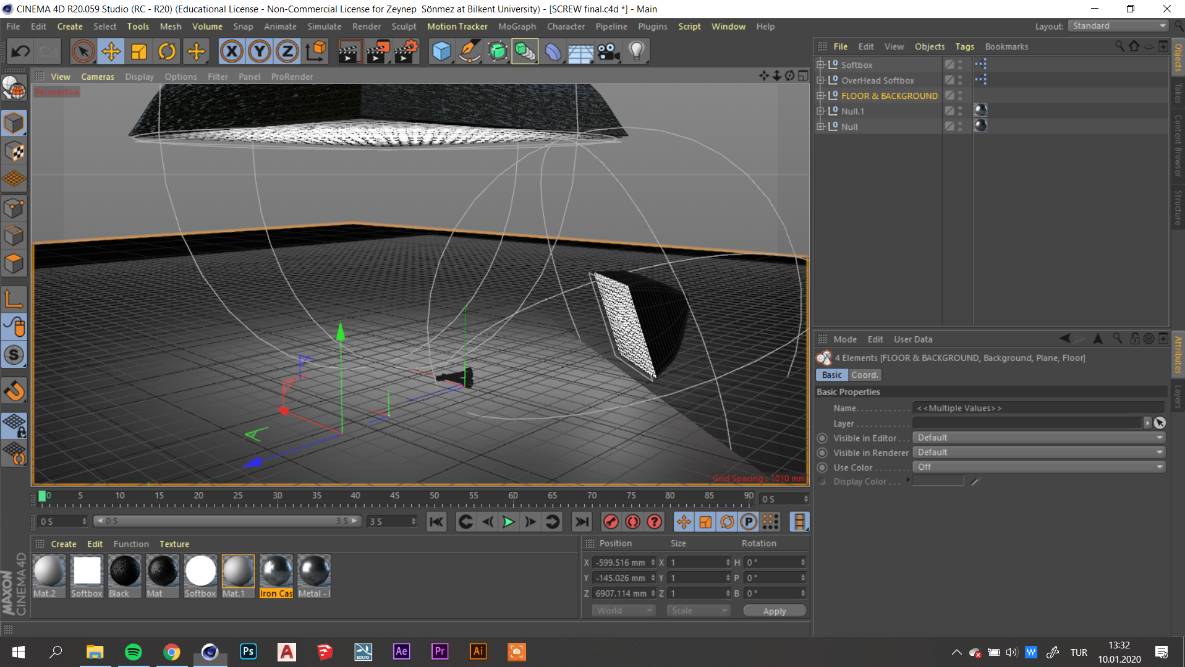Open the Visible in Renderer dropdown

pos(1038,452)
